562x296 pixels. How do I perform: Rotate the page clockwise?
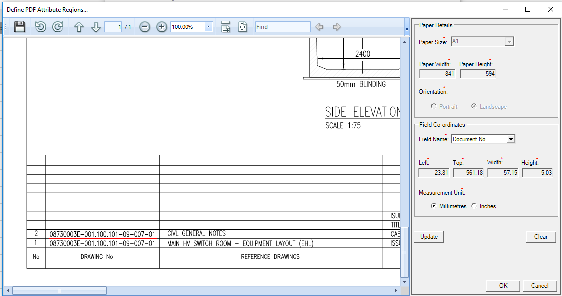57,26
